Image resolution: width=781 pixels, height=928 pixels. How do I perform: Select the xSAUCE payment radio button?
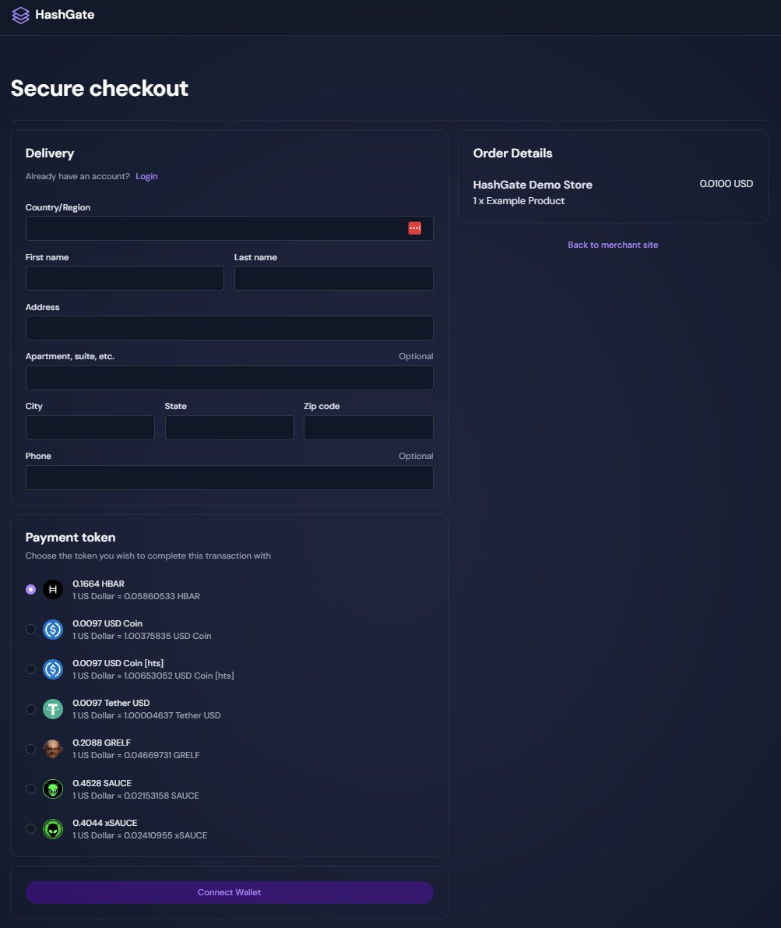point(31,828)
